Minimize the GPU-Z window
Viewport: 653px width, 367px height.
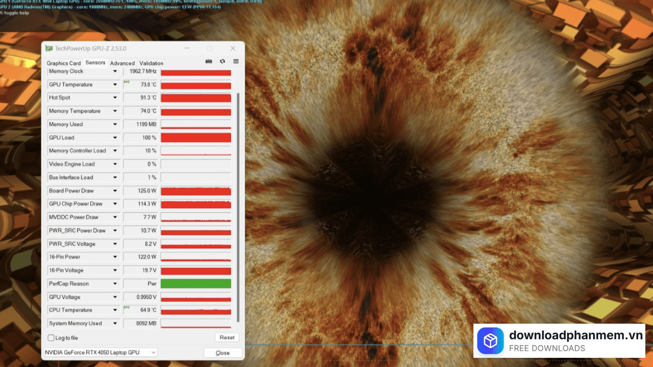(x=186, y=48)
